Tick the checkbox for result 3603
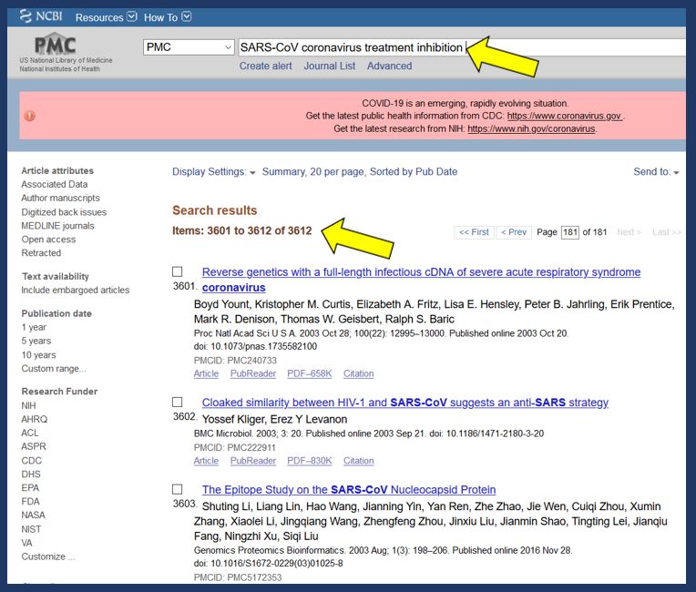This screenshot has width=696, height=592. 178,490
